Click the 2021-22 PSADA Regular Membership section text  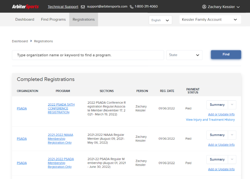(107, 163)
